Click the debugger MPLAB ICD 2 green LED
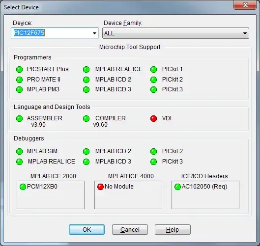 (x=86, y=151)
